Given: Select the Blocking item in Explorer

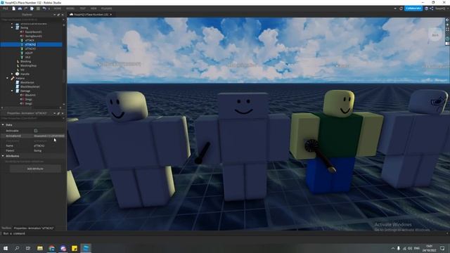Looking at the screenshot, I should coord(25,61).
